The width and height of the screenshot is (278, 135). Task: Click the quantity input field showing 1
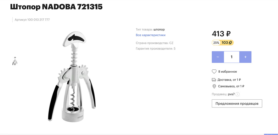pyautogui.click(x=232, y=57)
